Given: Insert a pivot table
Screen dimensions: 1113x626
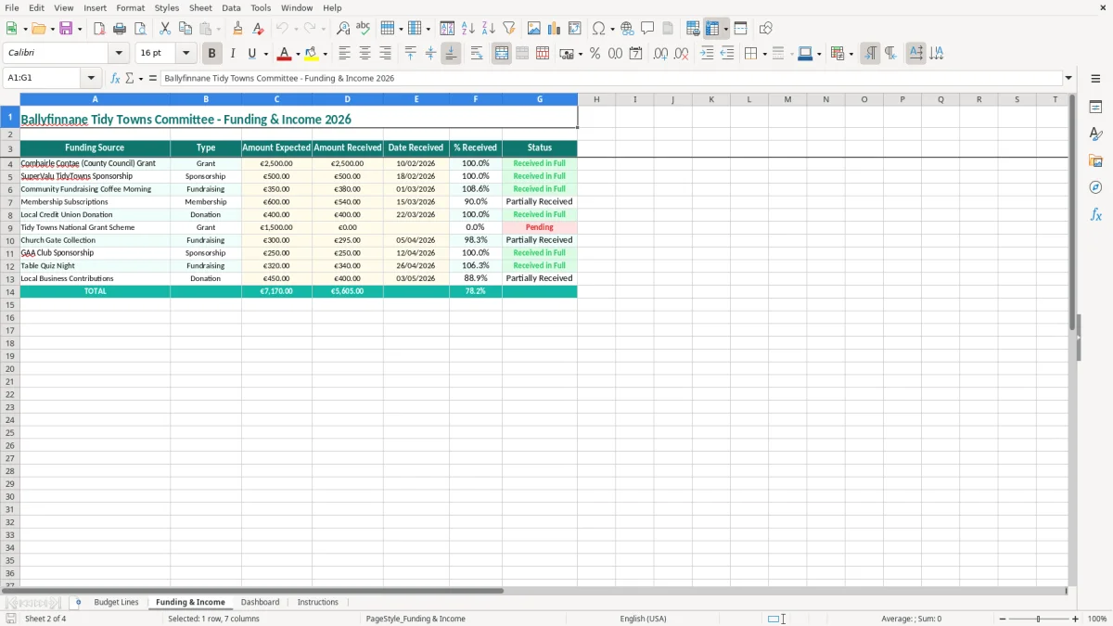Looking at the screenshot, I should coord(575,29).
